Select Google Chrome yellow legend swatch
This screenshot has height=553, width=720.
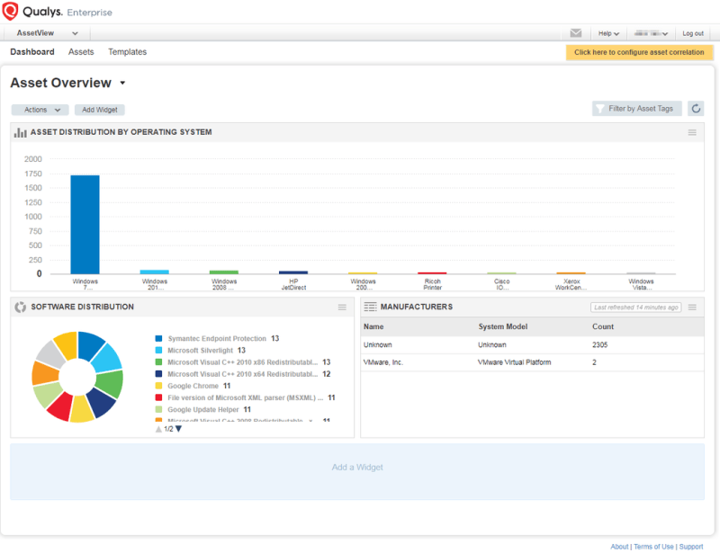click(x=158, y=386)
